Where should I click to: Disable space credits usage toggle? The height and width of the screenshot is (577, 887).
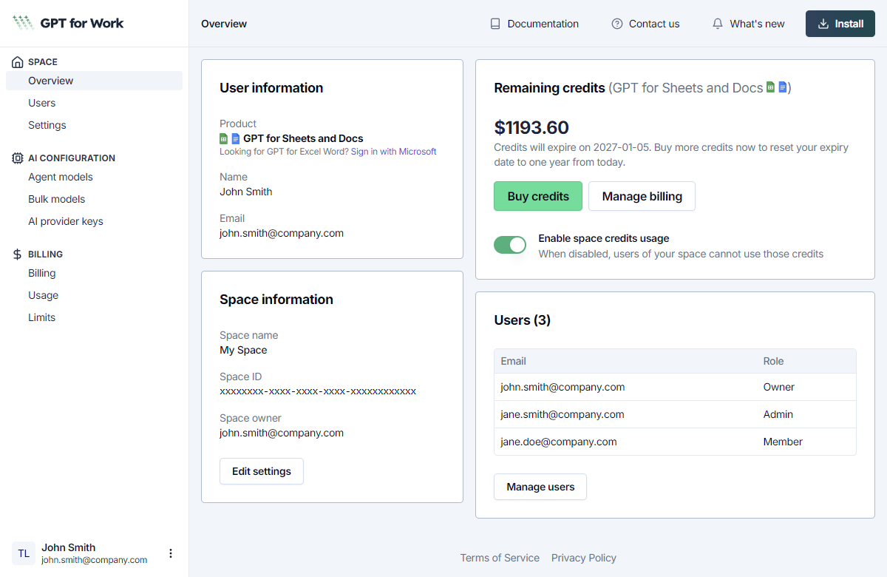point(510,245)
